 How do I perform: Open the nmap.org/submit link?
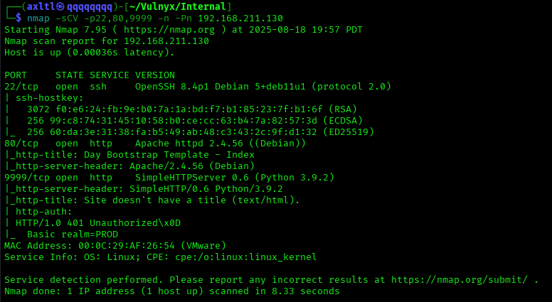point(462,280)
